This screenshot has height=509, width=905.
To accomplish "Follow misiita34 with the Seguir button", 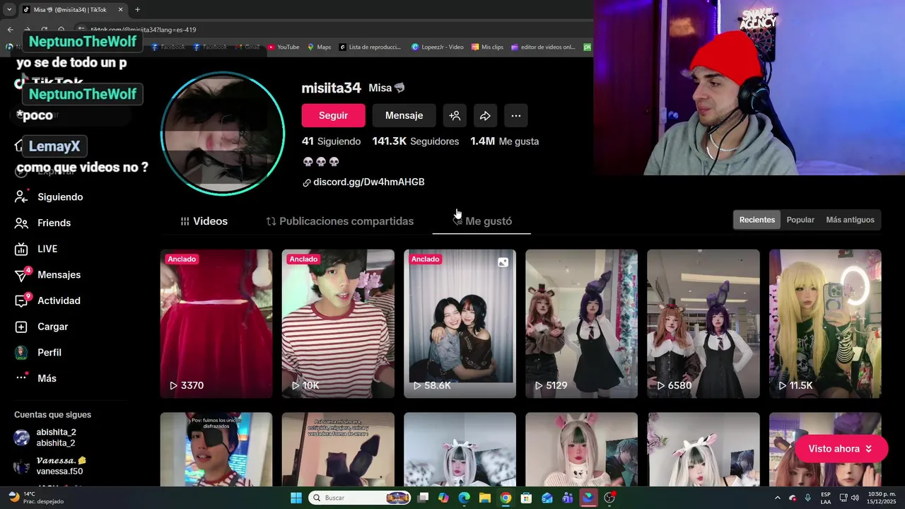I will tap(333, 115).
